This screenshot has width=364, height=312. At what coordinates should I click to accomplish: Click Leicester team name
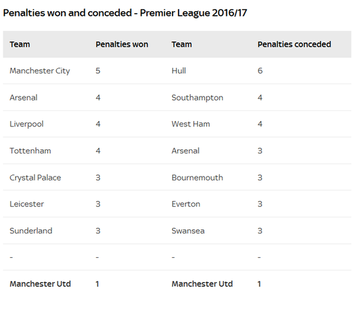click(26, 204)
